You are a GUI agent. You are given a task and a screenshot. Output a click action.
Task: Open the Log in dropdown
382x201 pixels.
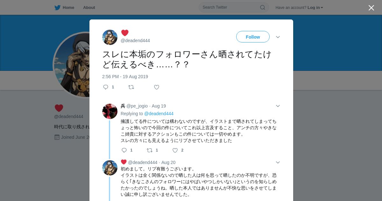pos(315,8)
